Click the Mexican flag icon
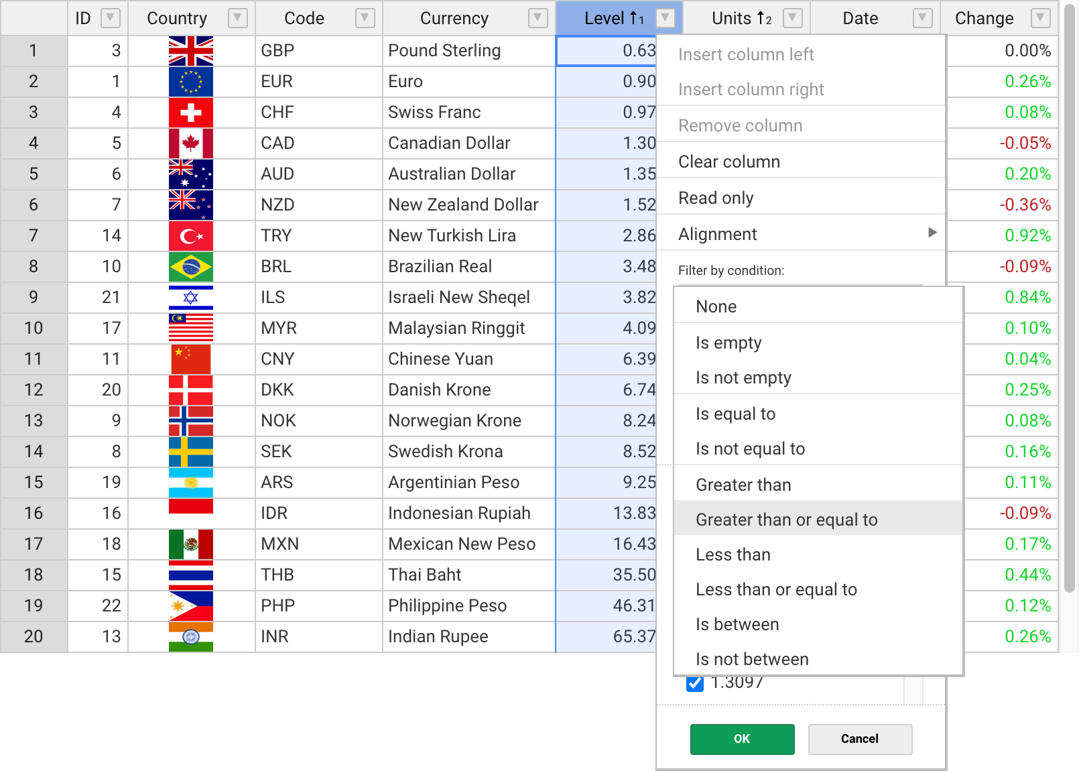1079x771 pixels. click(191, 544)
